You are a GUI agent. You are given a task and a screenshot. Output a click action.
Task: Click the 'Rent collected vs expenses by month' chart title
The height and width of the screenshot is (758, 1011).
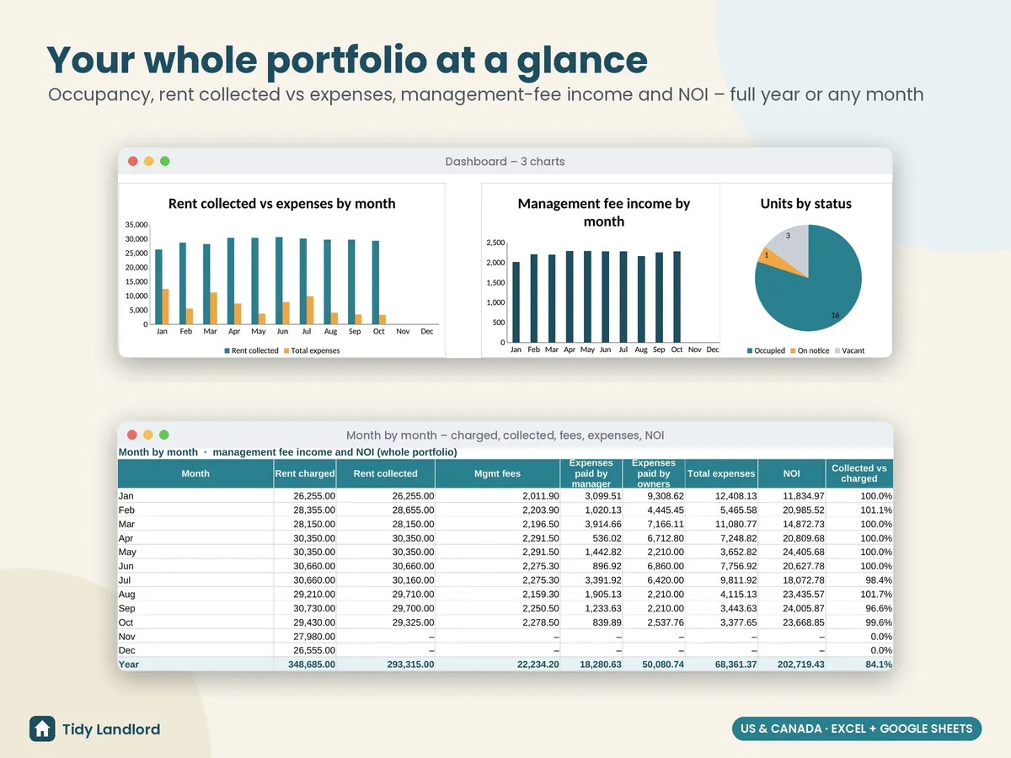point(281,203)
